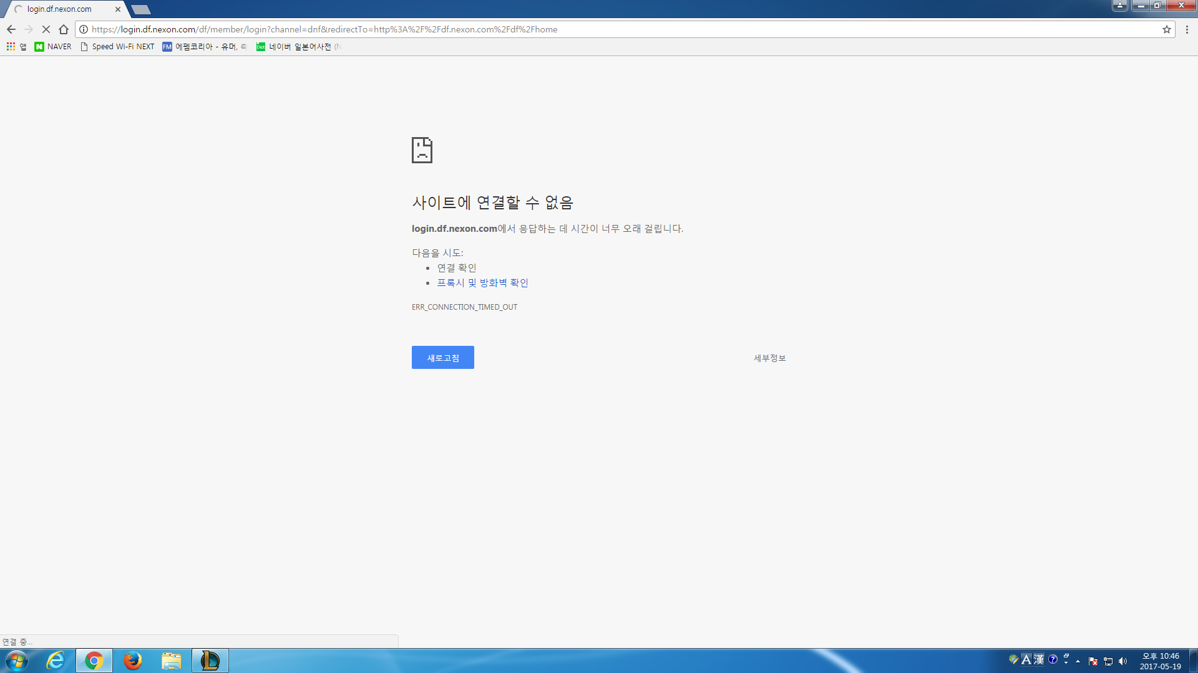The width and height of the screenshot is (1198, 673).
Task: Go to home page icon
Action: (64, 29)
